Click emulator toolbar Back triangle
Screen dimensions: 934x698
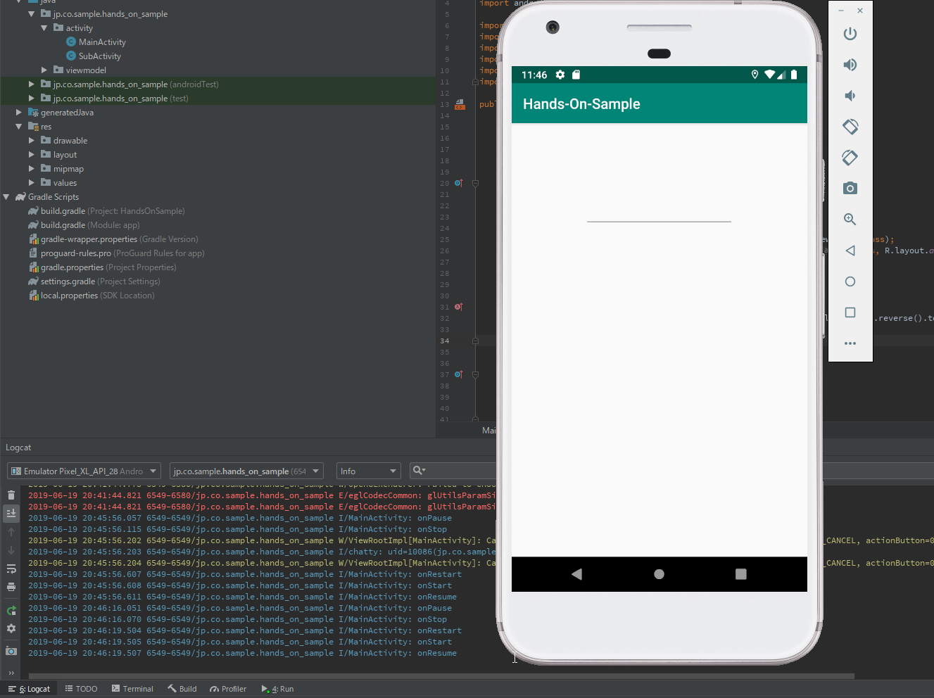coord(850,250)
